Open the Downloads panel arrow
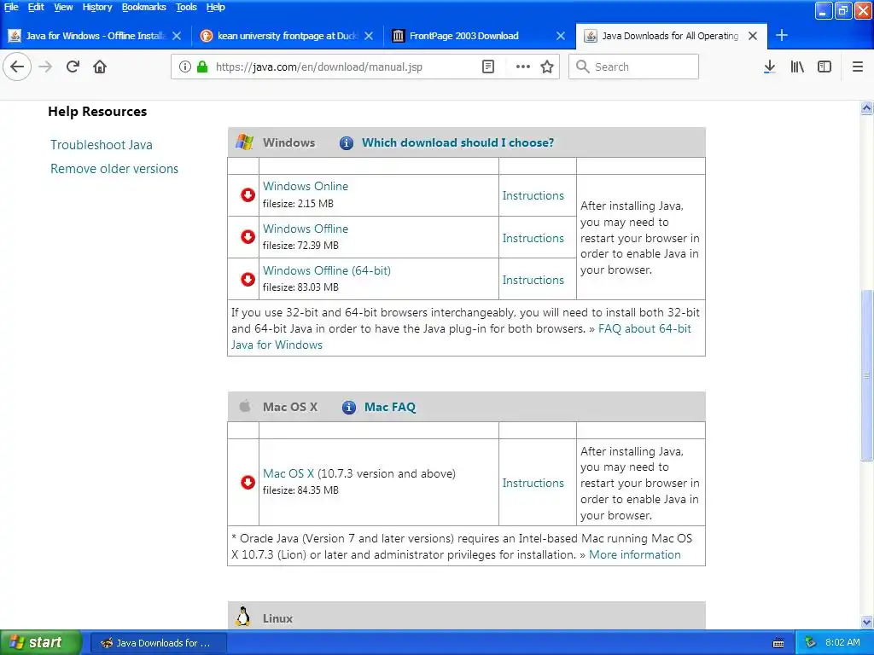 click(769, 67)
